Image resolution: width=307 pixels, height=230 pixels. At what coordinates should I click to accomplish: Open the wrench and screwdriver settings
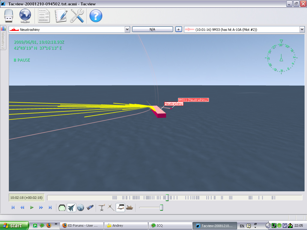coord(77,16)
